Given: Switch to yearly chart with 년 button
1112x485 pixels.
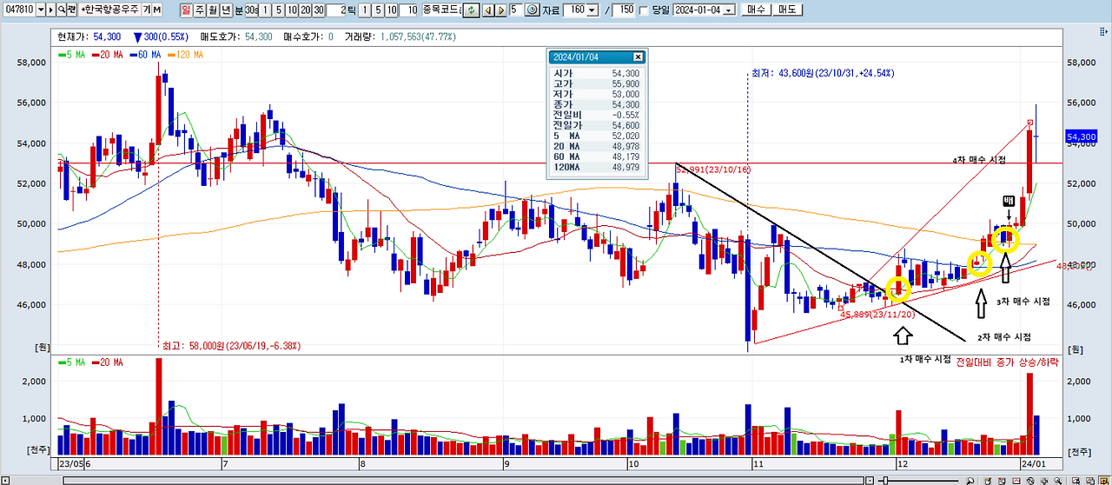Looking at the screenshot, I should click(226, 10).
